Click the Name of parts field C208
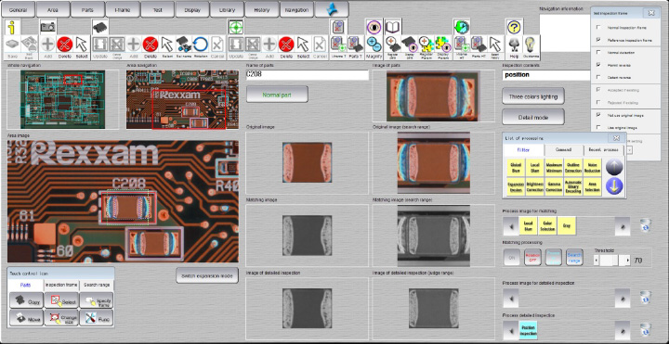 (308, 75)
